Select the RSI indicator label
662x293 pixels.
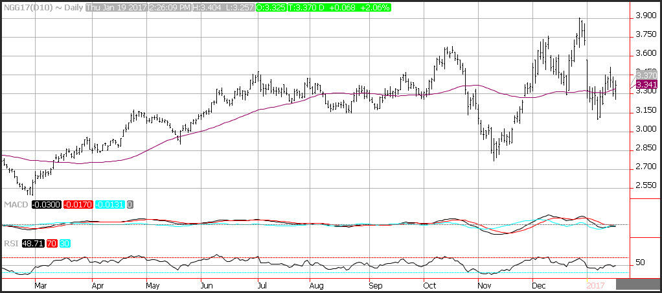click(10, 243)
